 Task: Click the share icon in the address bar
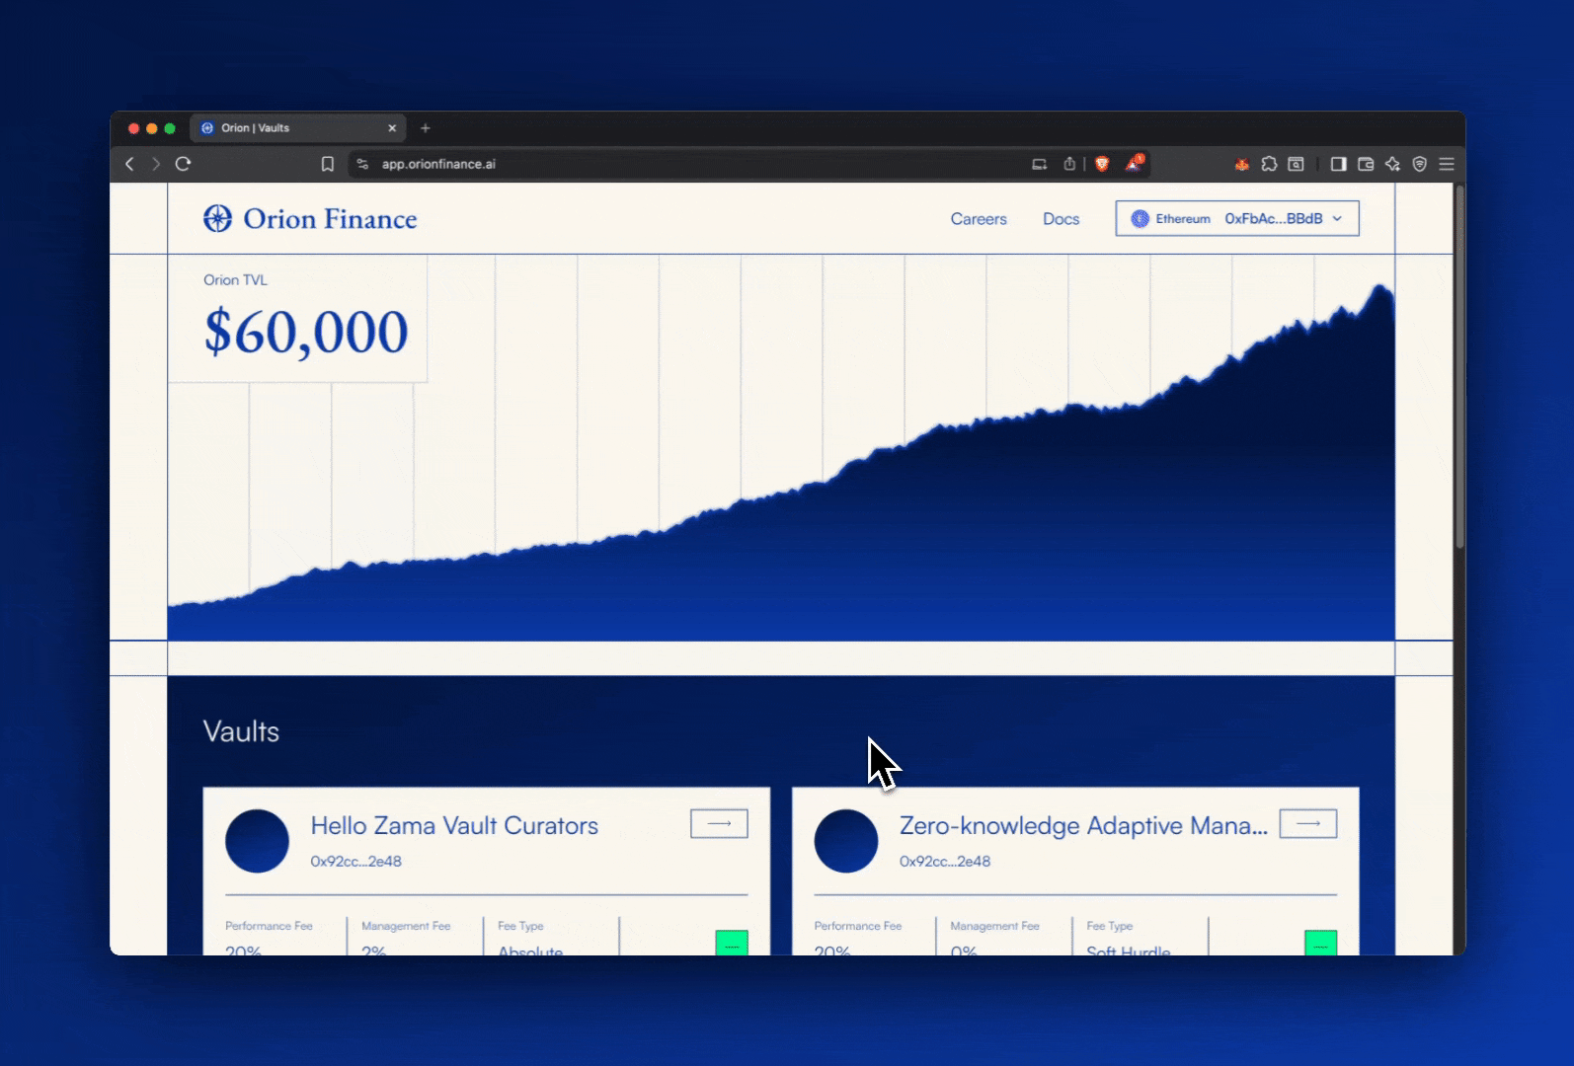pyautogui.click(x=1069, y=164)
